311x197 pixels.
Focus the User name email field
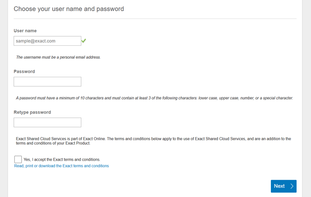pyautogui.click(x=47, y=41)
